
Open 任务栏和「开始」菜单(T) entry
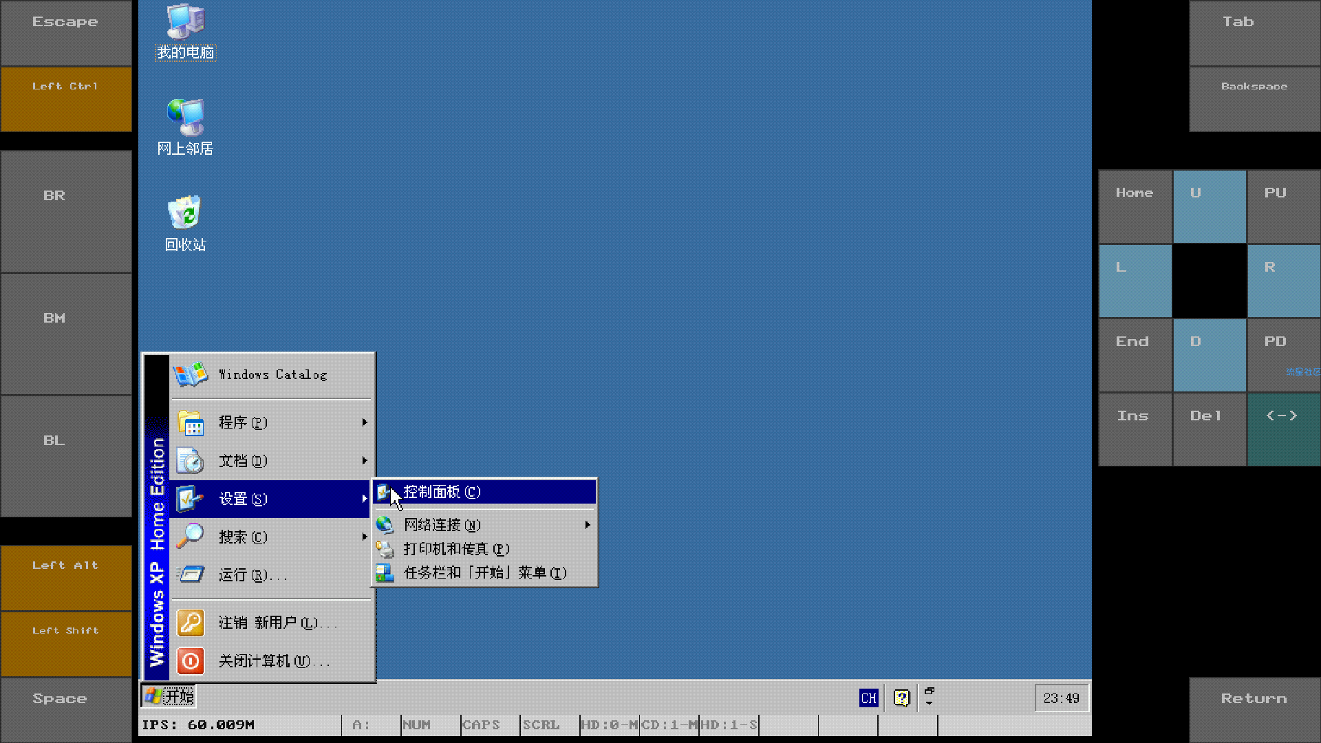(x=484, y=572)
